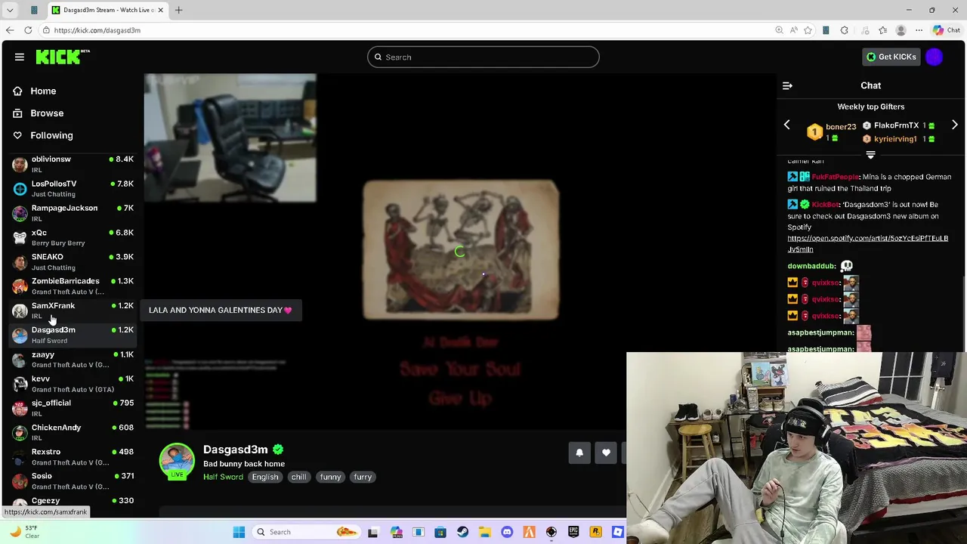Open Epic Games Launcher from the taskbar
The height and width of the screenshot is (544, 967).
tap(573, 532)
